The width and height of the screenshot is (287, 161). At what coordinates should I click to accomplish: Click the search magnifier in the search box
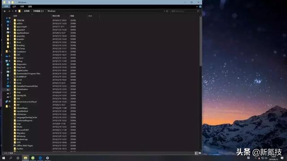pos(198,11)
